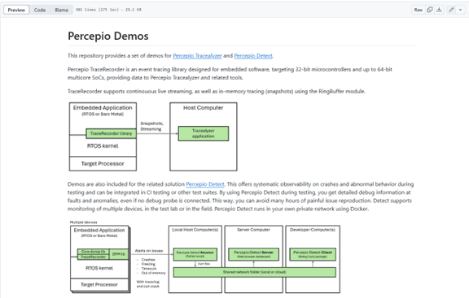Copy raw file contents icon
Screen dimensions: 469x298
point(430,10)
